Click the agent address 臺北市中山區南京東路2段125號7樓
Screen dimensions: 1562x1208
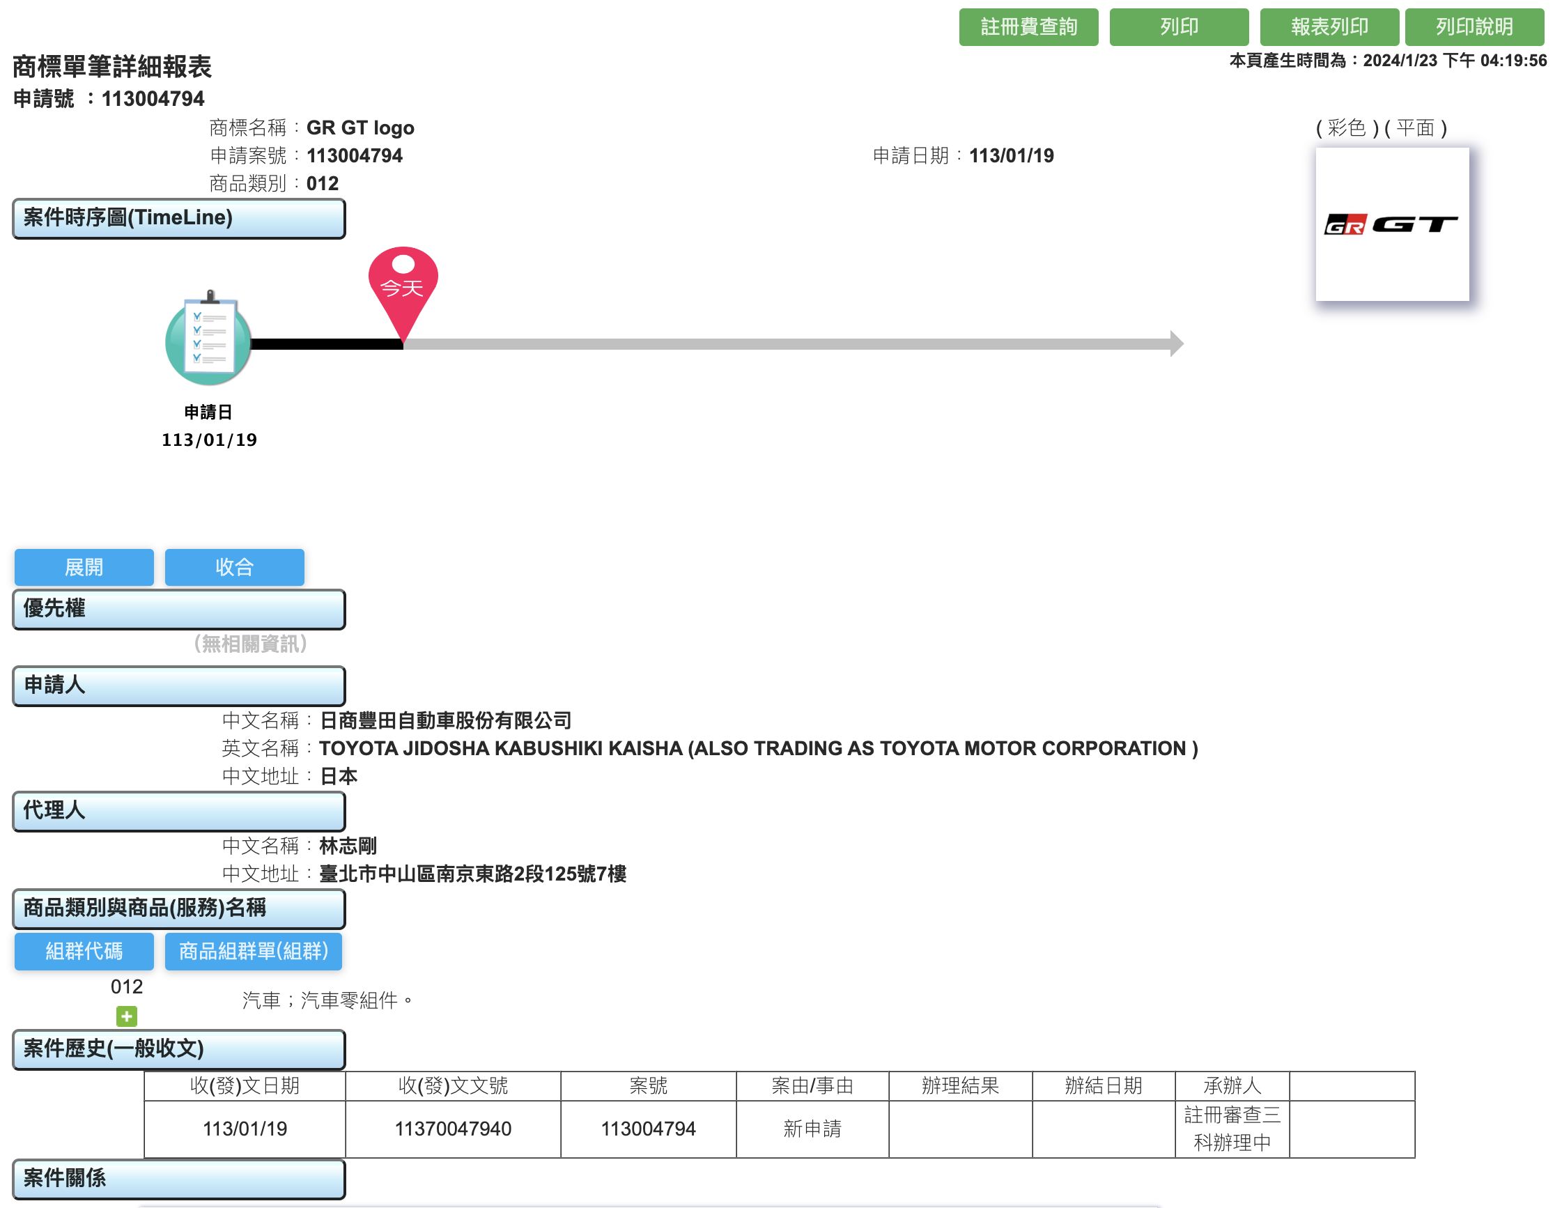[x=473, y=874]
